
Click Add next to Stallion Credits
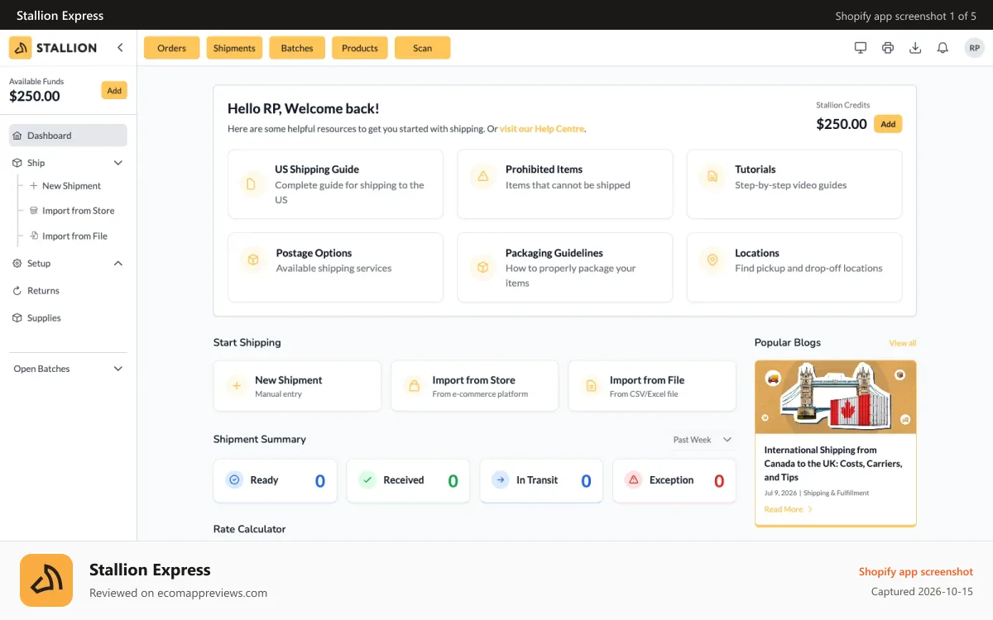tap(888, 124)
